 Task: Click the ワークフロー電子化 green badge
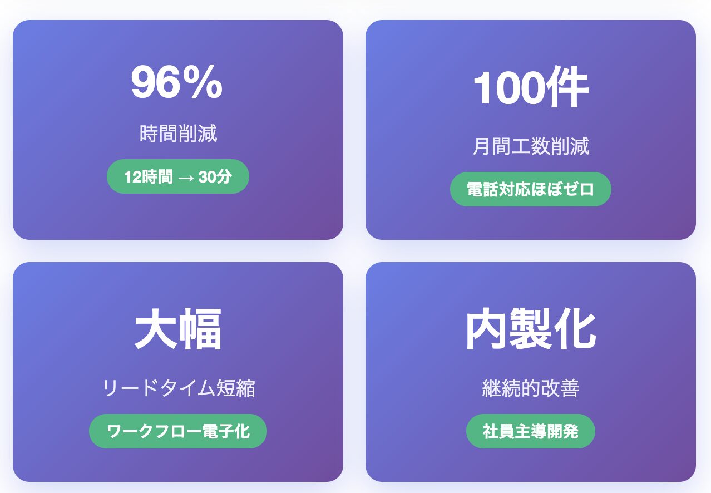pos(178,431)
